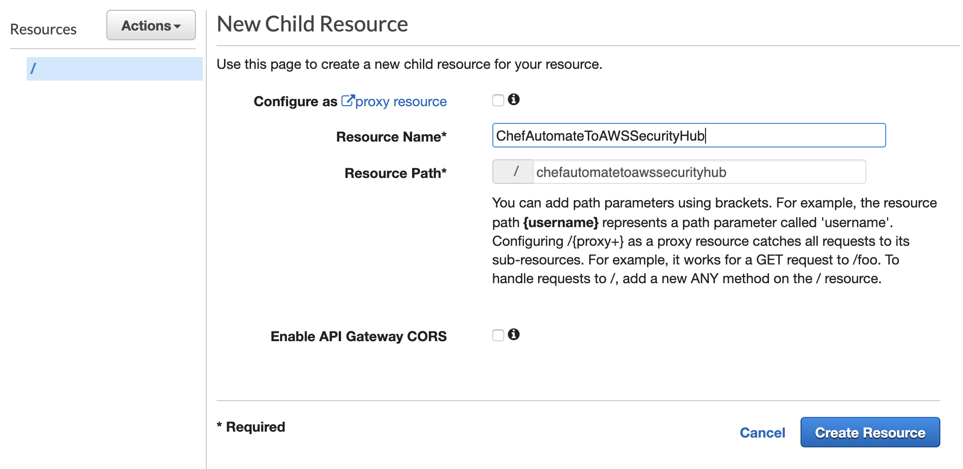Click the Resource Name* label
Screen dimensions: 963x469
(391, 137)
